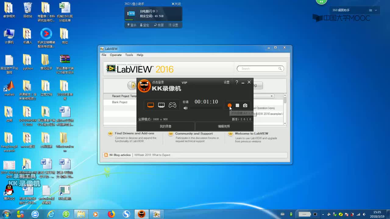390x219 pixels.
Task: Show hidden tray icons arrow
Action: tap(323, 214)
